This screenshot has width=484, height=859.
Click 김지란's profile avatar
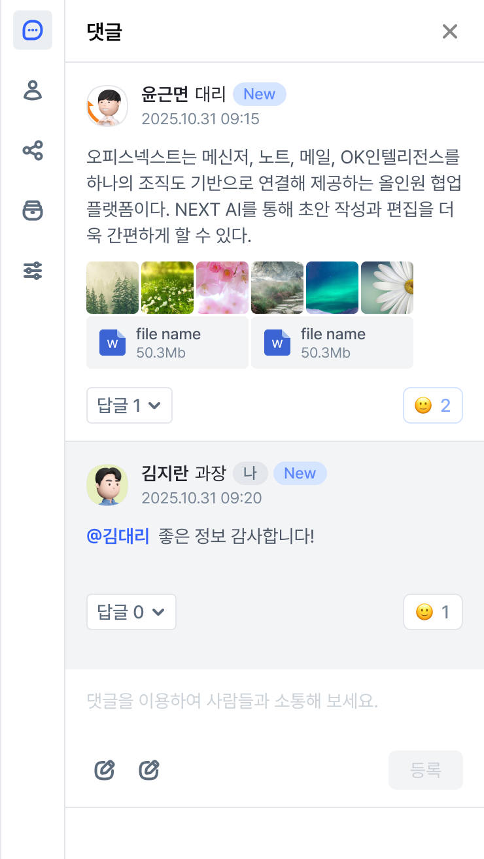[x=107, y=485]
